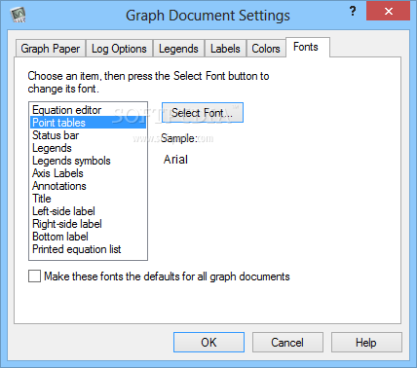Confirm settings with the OK button
This screenshot has height=368, width=417.
point(208,342)
